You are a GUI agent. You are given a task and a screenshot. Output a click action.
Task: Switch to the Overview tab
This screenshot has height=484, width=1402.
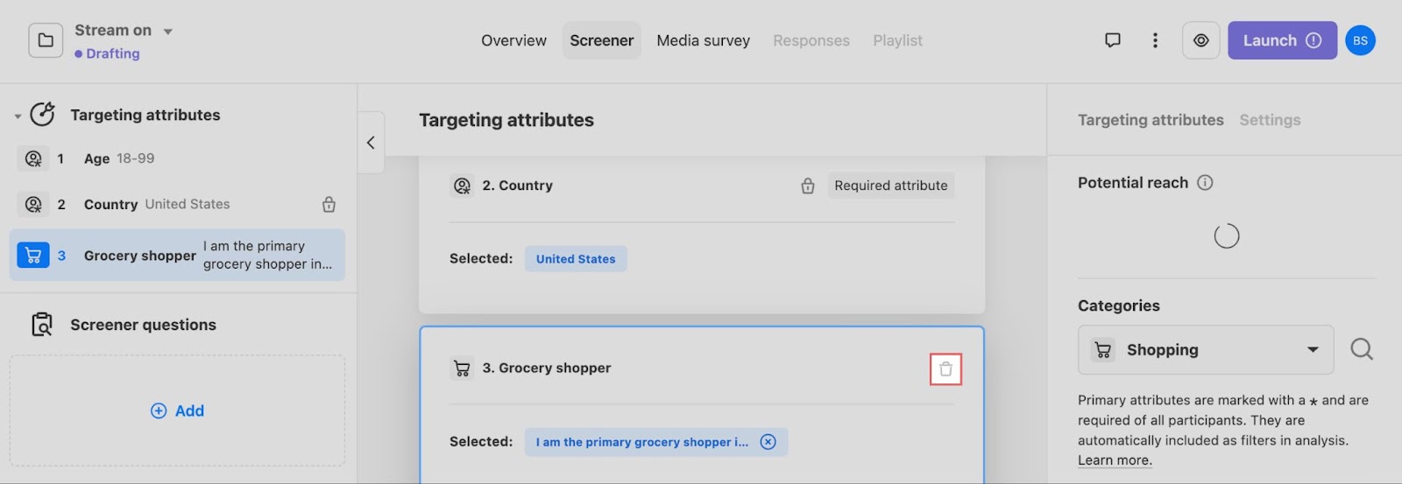513,40
